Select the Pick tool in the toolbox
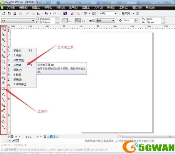 coord(3,29)
